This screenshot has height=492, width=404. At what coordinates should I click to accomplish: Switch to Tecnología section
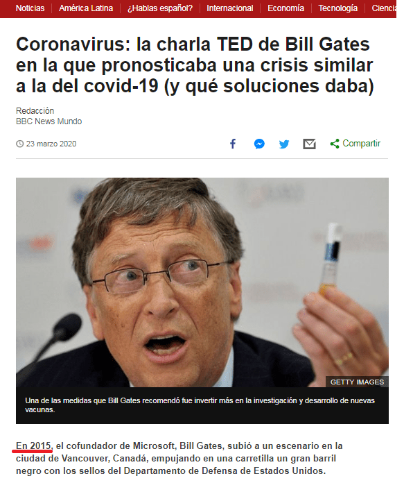[338, 8]
